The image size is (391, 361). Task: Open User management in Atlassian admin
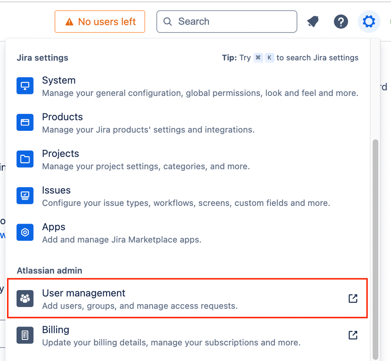tap(187, 298)
